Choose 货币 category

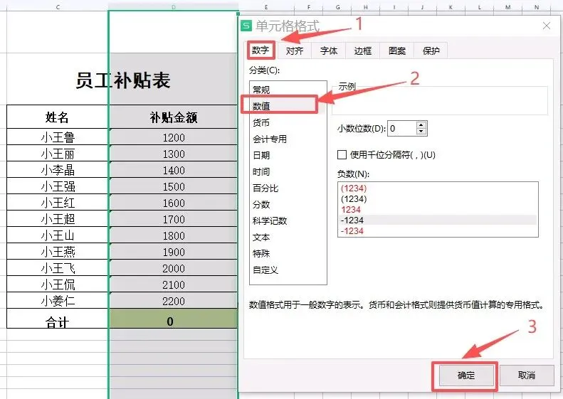coord(288,122)
